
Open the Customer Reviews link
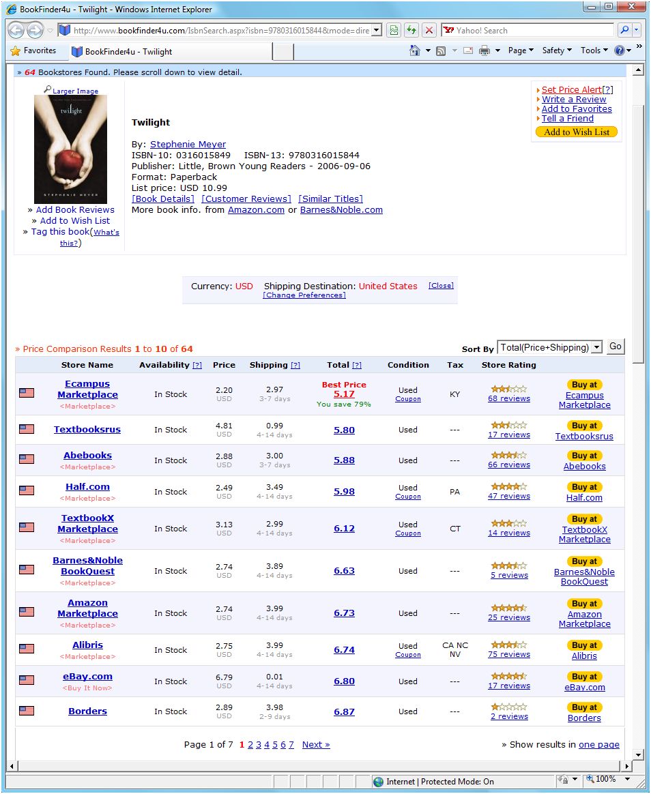click(246, 199)
